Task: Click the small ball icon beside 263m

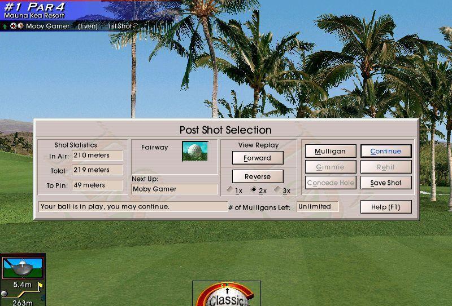Action: pos(5,294)
